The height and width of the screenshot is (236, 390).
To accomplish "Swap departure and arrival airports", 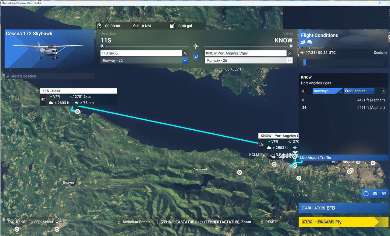I will [x=197, y=57].
